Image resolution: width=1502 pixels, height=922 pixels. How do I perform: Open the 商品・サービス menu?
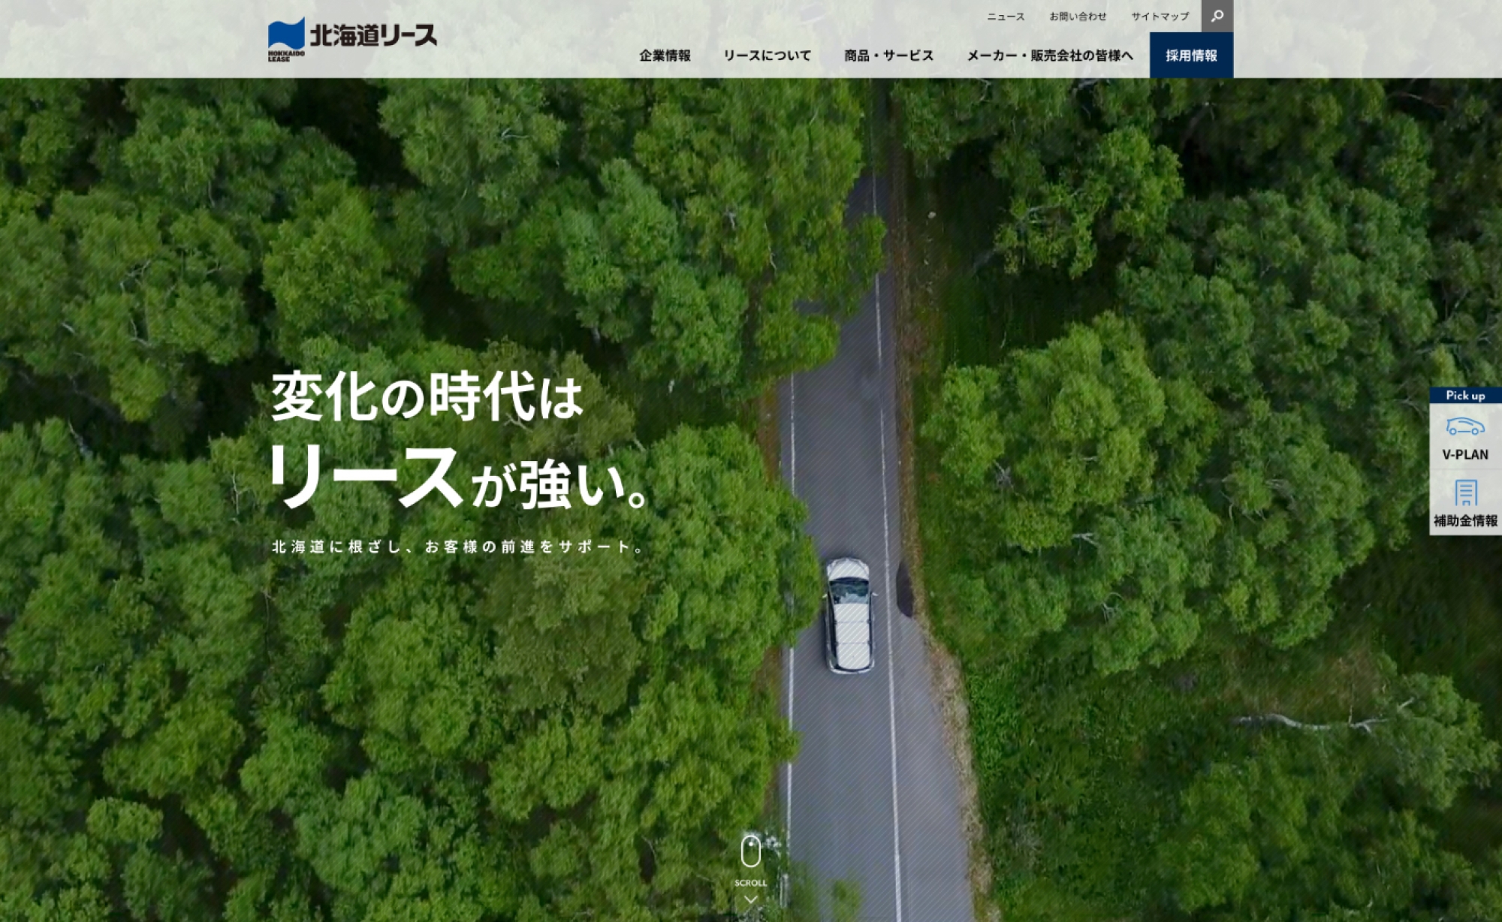point(888,56)
